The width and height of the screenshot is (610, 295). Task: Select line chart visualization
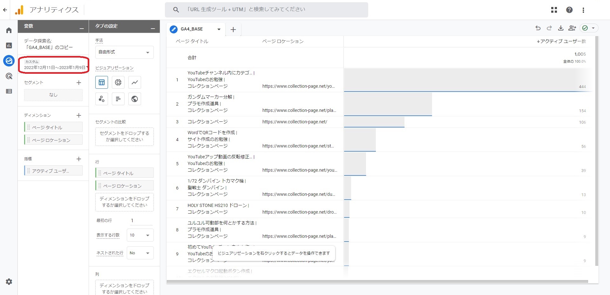pyautogui.click(x=135, y=82)
